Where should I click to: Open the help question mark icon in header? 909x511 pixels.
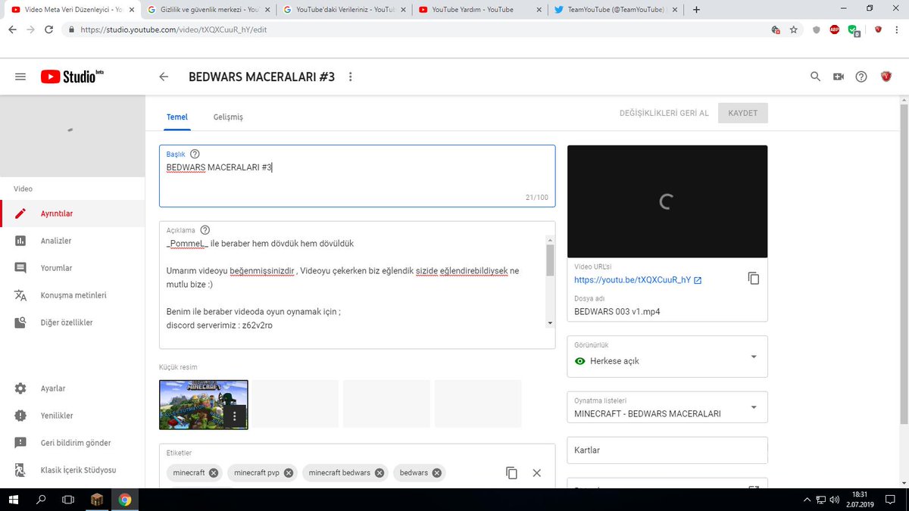coord(861,76)
